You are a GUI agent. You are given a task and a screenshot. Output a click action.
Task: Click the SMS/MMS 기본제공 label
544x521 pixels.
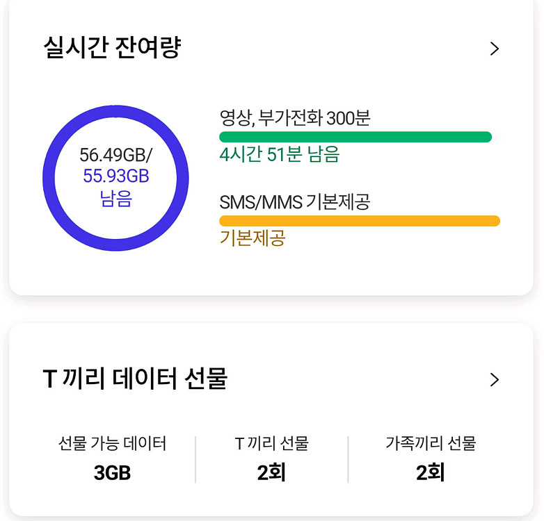(x=294, y=202)
